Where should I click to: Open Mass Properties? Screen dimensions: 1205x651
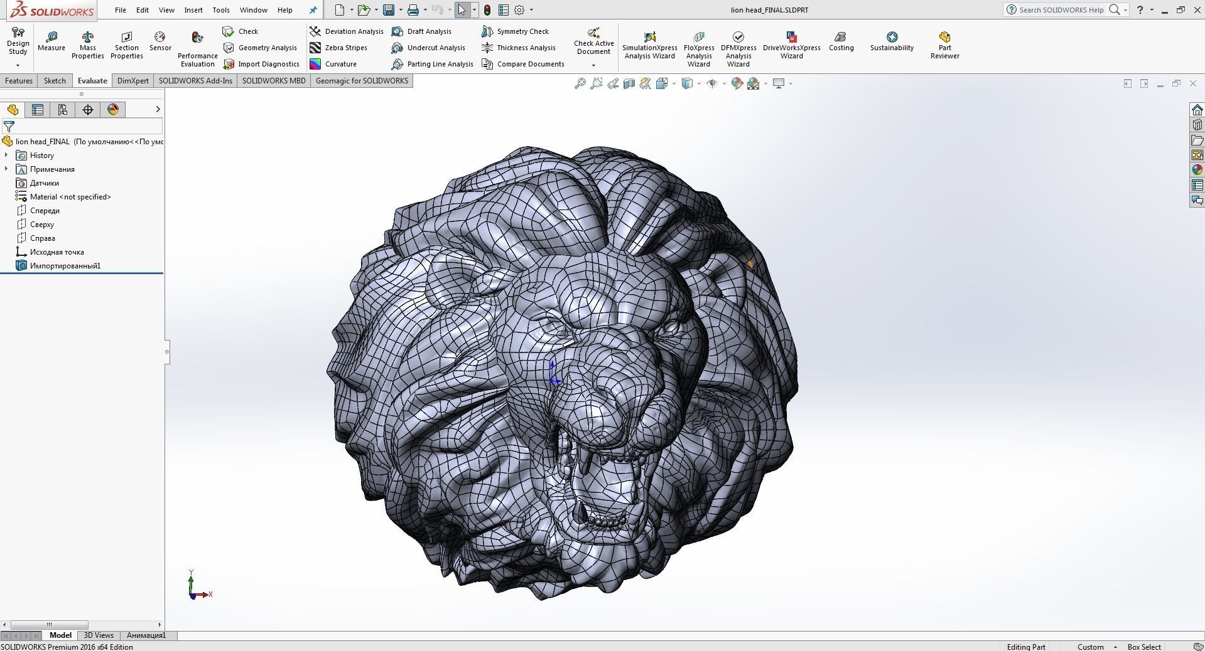pos(88,45)
